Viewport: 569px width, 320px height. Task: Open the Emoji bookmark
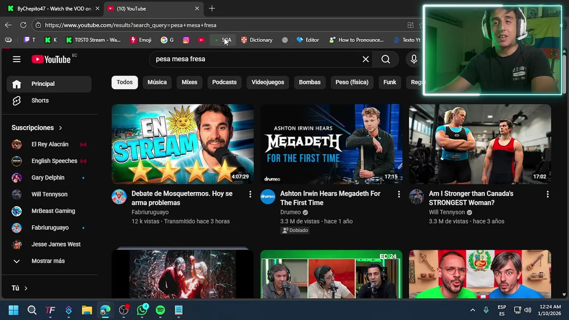(x=140, y=40)
